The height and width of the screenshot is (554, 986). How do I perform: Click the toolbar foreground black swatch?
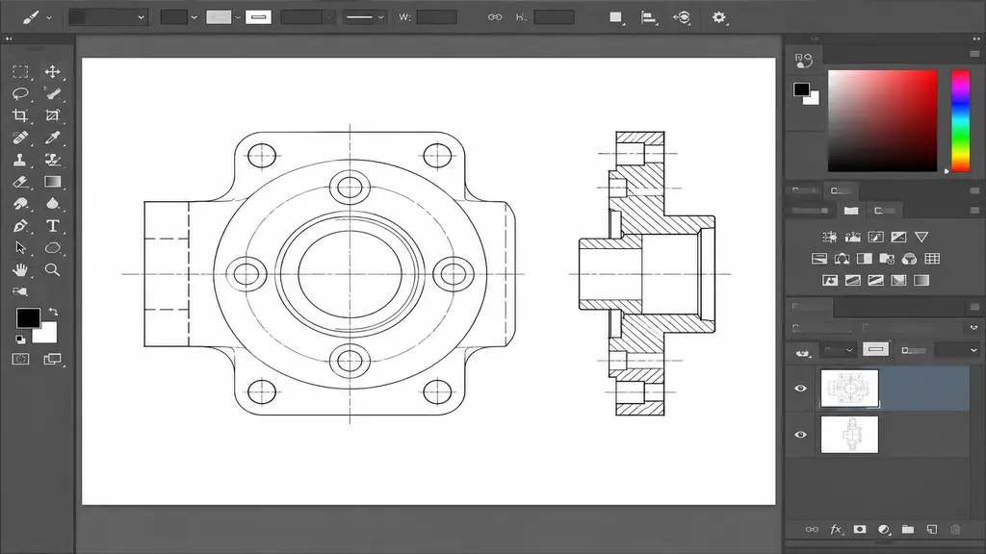click(x=28, y=317)
